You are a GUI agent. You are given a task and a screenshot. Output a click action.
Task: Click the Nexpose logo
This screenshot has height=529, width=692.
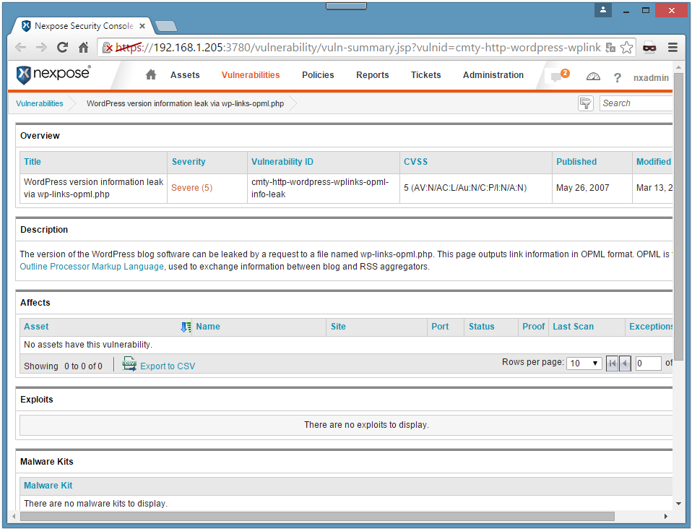(x=53, y=74)
